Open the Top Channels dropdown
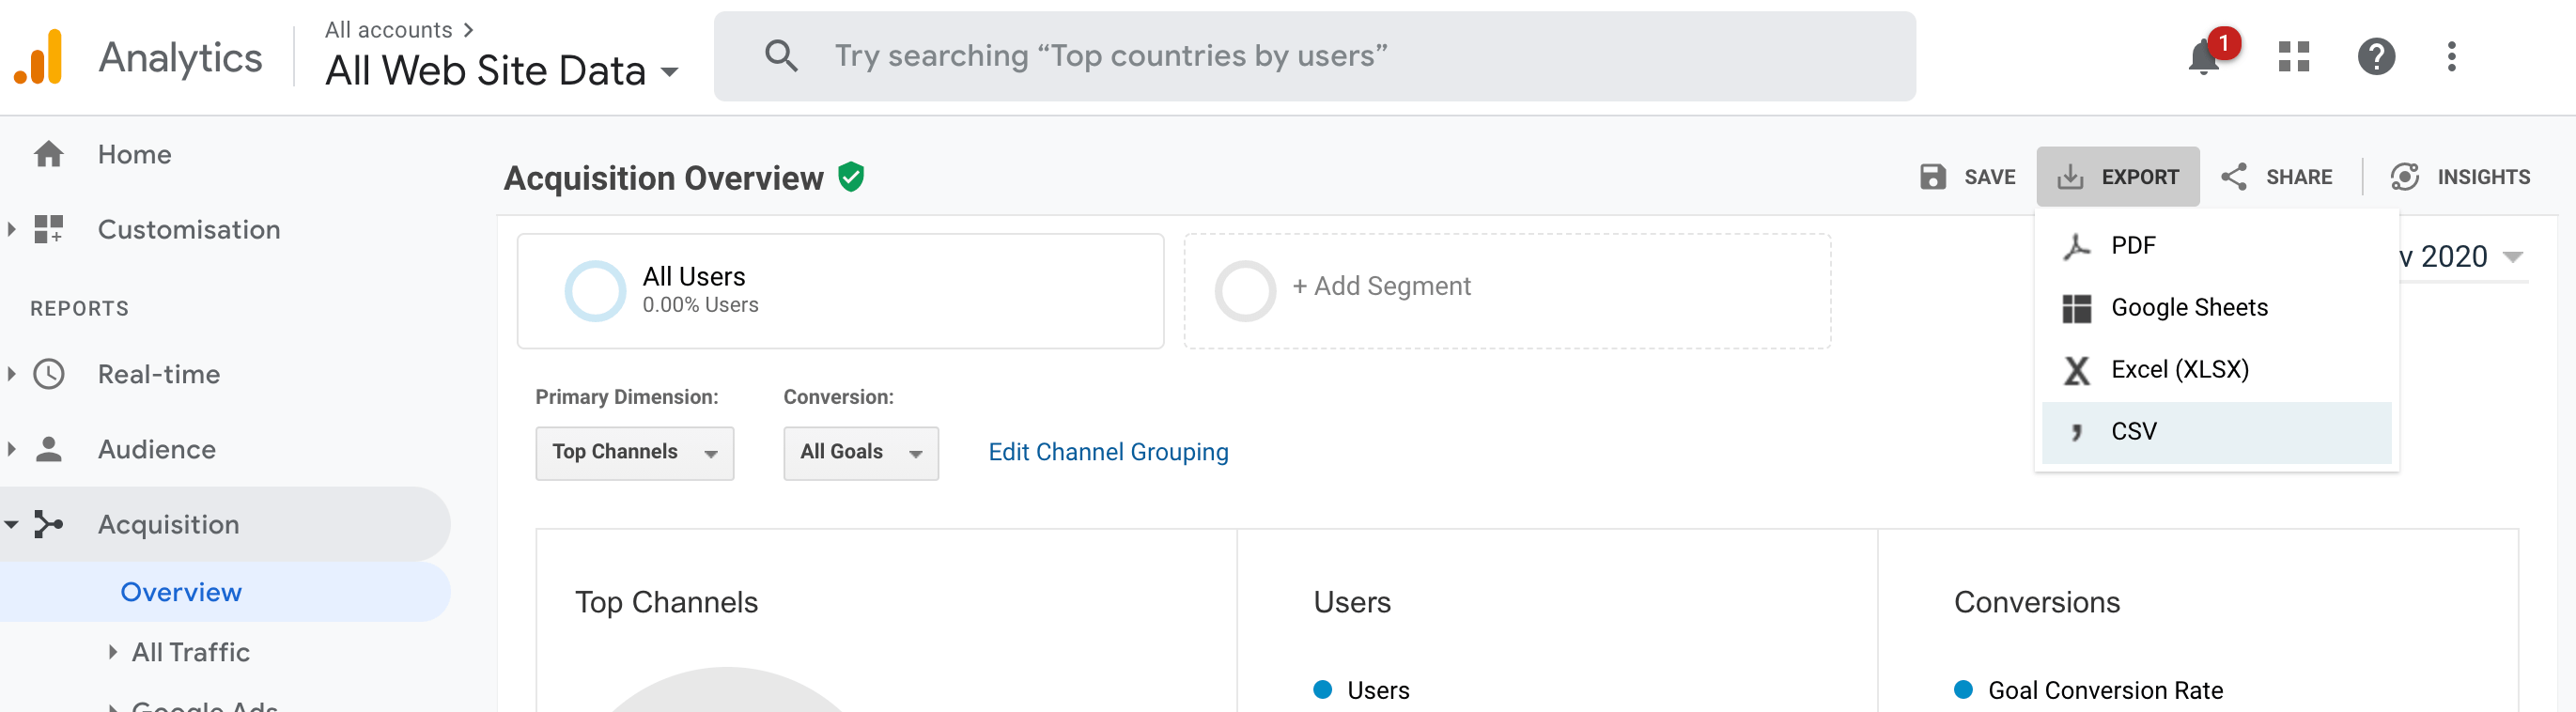 [635, 453]
